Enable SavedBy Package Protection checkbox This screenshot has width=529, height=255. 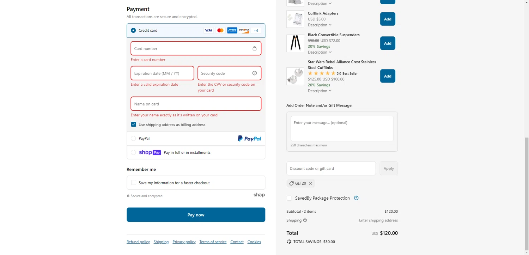click(290, 198)
